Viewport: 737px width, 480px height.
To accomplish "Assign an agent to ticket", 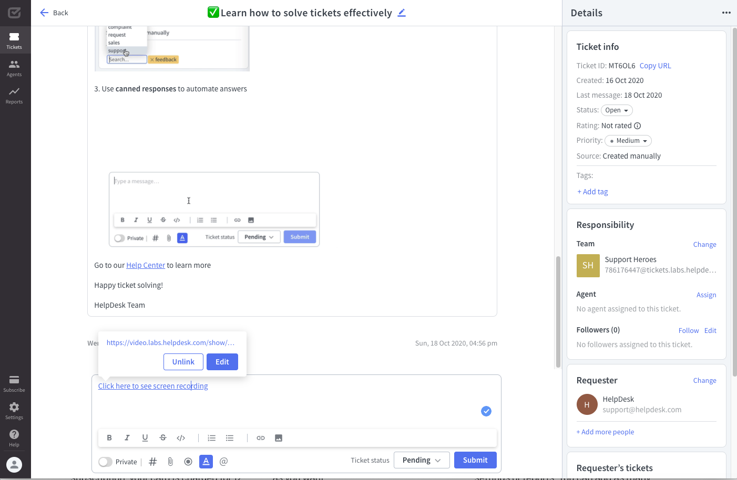I will coord(706,295).
